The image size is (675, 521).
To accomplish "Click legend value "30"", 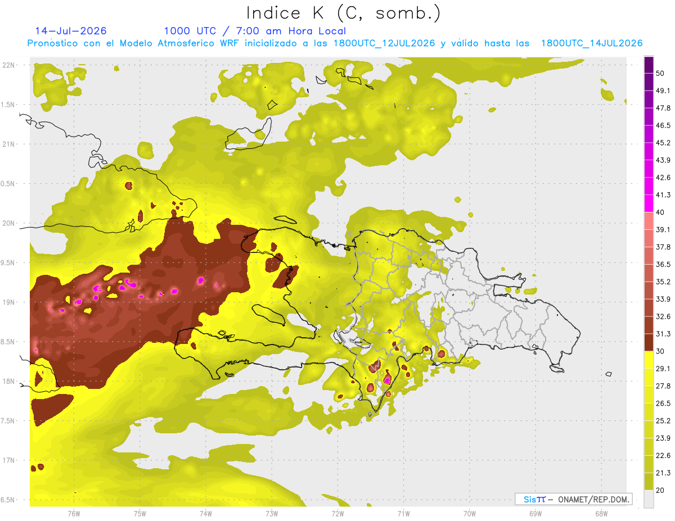I will point(661,351).
